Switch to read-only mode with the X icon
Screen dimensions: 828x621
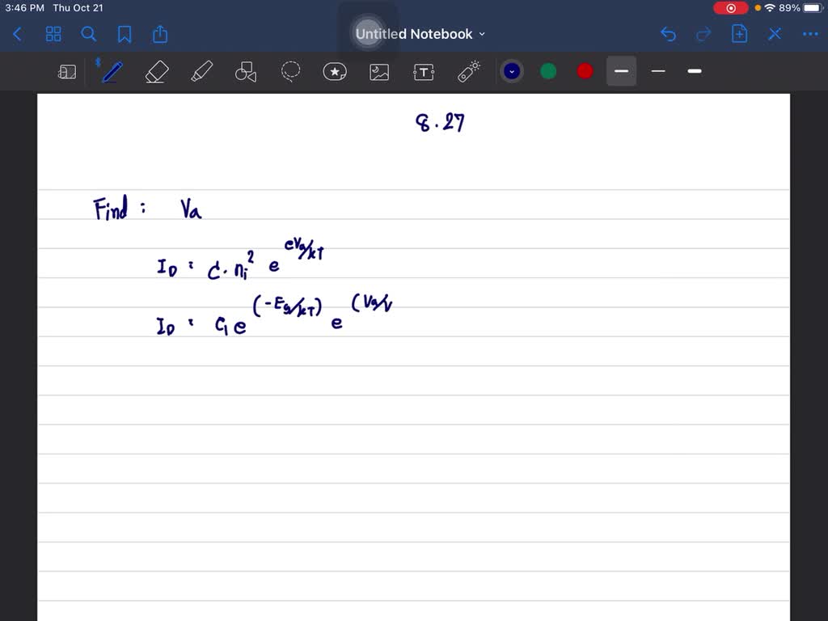(x=774, y=34)
